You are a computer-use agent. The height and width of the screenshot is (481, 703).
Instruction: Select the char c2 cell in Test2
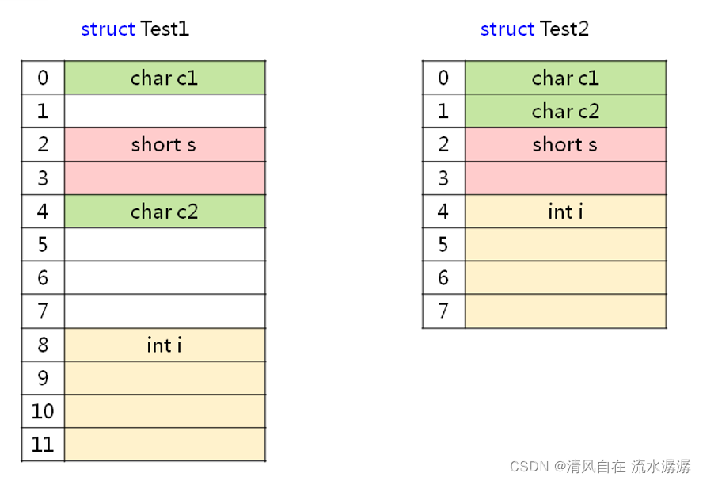(x=565, y=111)
